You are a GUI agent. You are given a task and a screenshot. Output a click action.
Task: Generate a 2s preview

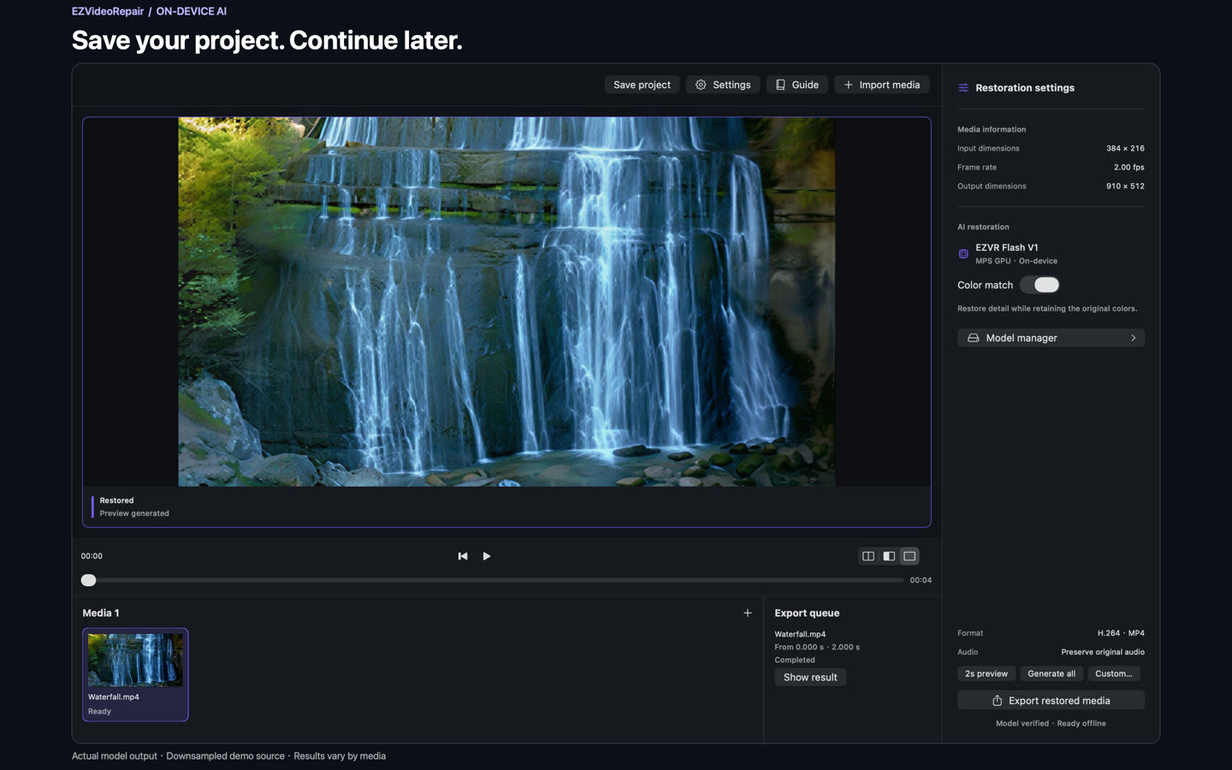pyautogui.click(x=986, y=673)
